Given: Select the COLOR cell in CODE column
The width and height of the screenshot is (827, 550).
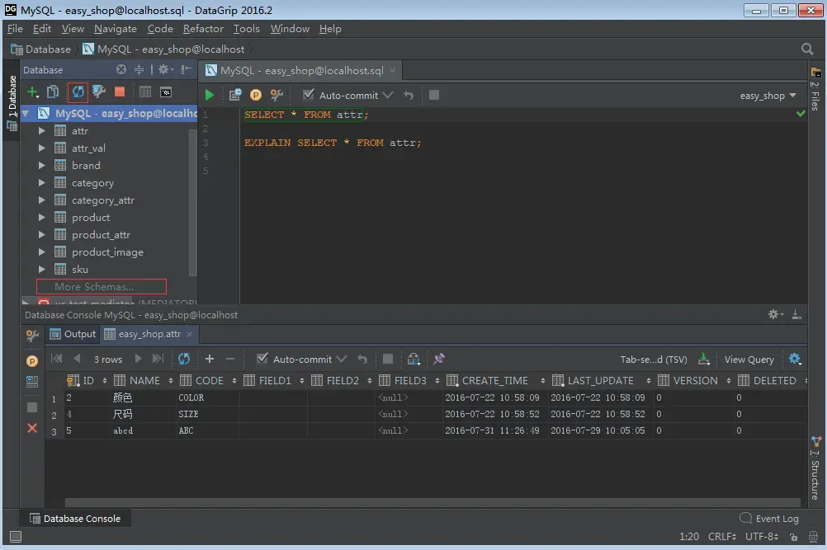Looking at the screenshot, I should pyautogui.click(x=208, y=397).
